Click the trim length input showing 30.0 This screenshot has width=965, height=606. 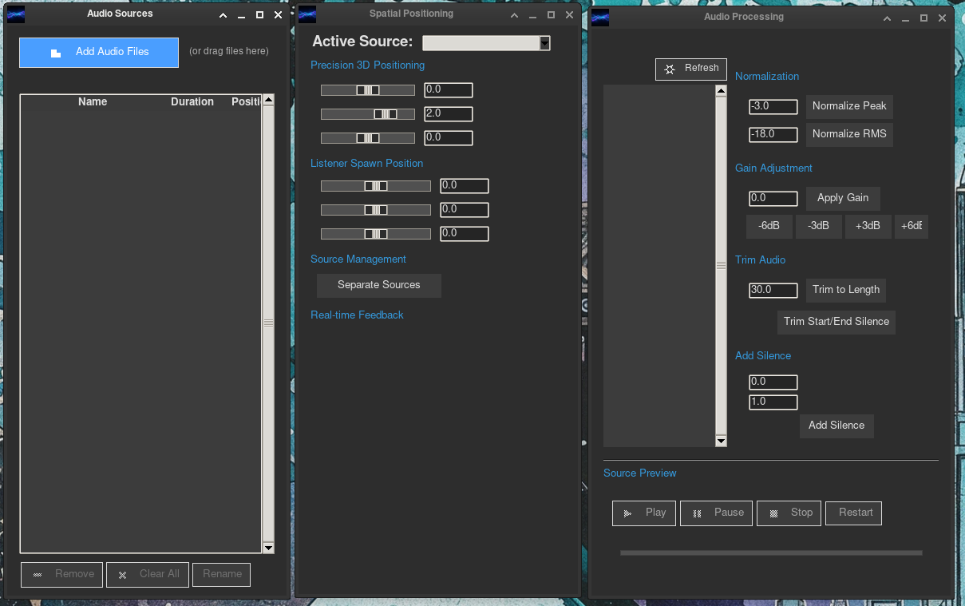pyautogui.click(x=773, y=290)
